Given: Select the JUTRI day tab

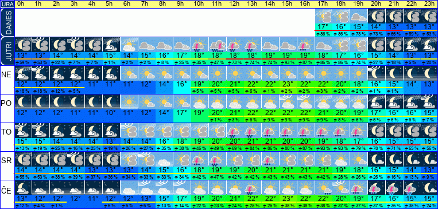Looking at the screenshot, I should [x=7, y=52].
